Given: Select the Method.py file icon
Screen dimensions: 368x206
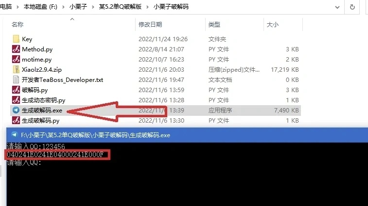Looking at the screenshot, I should pos(16,49).
